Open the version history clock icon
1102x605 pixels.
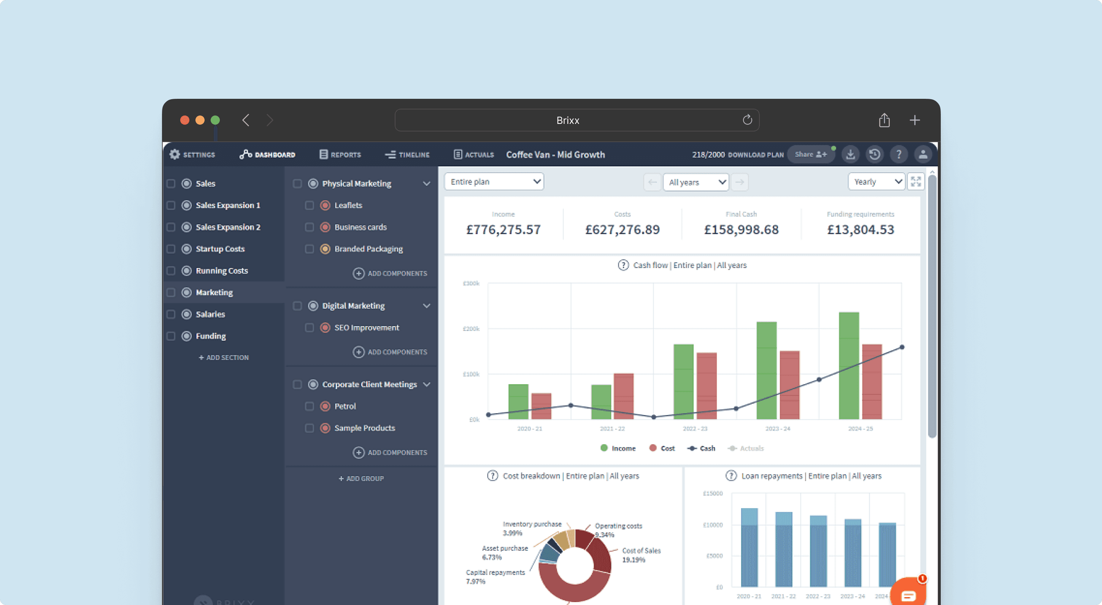[875, 154]
